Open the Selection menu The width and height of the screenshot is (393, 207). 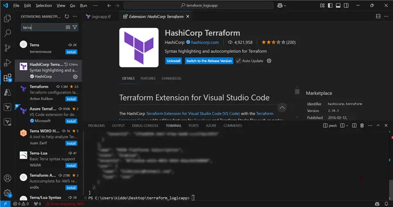(x=44, y=5)
